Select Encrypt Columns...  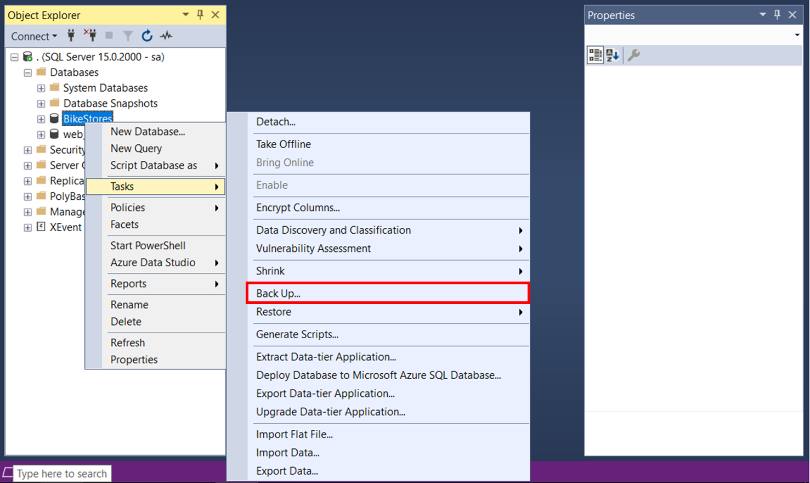point(378,207)
